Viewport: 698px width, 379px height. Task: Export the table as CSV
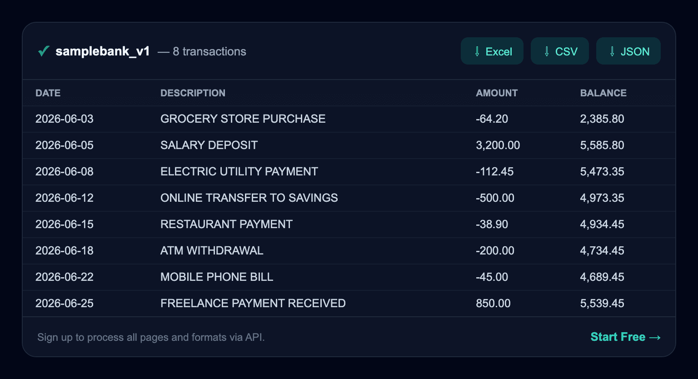tap(560, 51)
